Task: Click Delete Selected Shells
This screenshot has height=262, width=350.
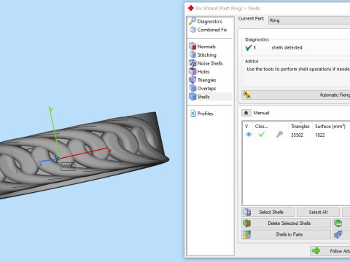Action: tap(287, 223)
